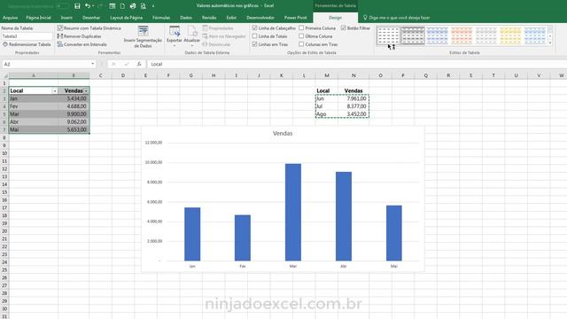
Task: Click the Exportar table icon
Action: [x=175, y=32]
